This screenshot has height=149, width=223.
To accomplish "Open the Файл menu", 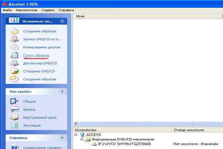I will (7, 10).
